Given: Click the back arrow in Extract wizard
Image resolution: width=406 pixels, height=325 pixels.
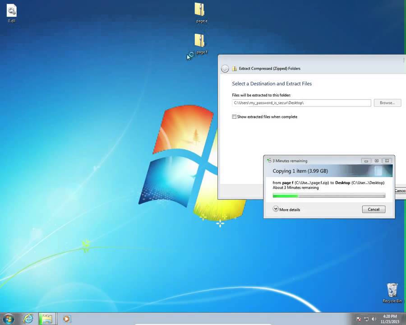Looking at the screenshot, I should click(225, 69).
